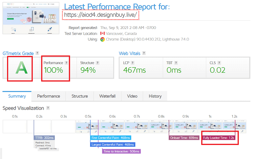Click help icon beside Performance score
This screenshot has width=254, height=159.
click(x=66, y=63)
